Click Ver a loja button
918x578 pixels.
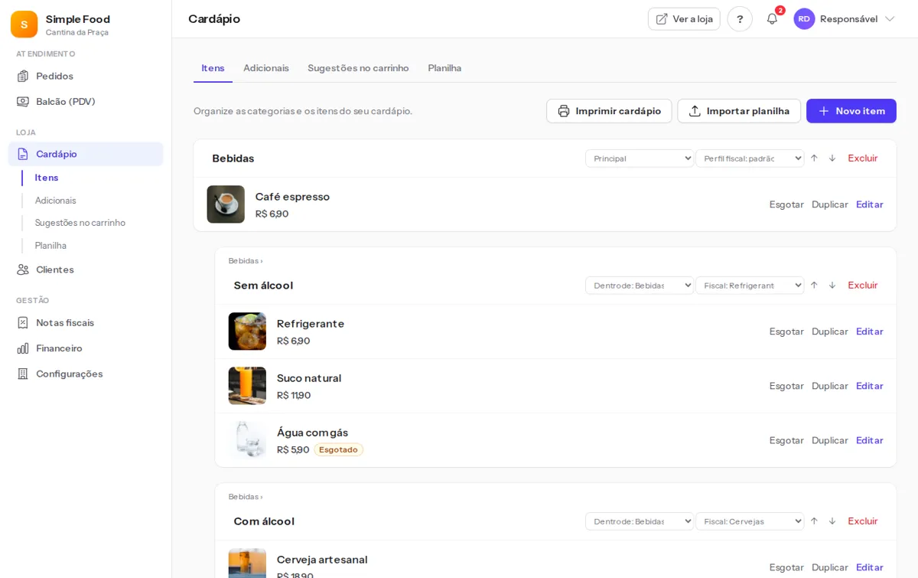pos(684,19)
